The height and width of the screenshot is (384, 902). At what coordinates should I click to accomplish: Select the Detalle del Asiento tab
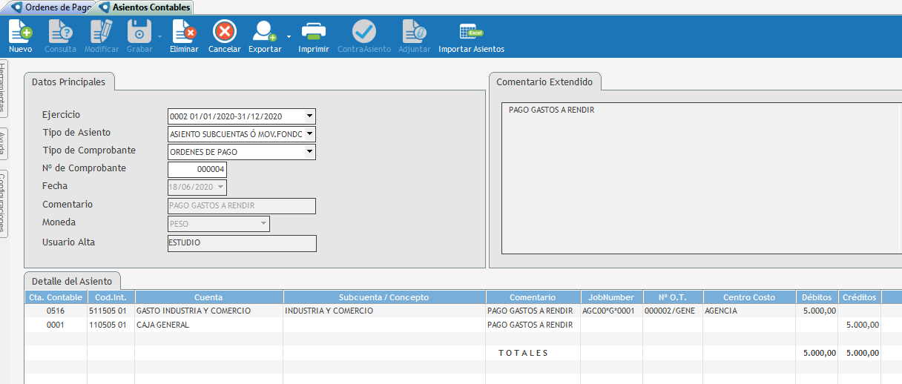72,282
